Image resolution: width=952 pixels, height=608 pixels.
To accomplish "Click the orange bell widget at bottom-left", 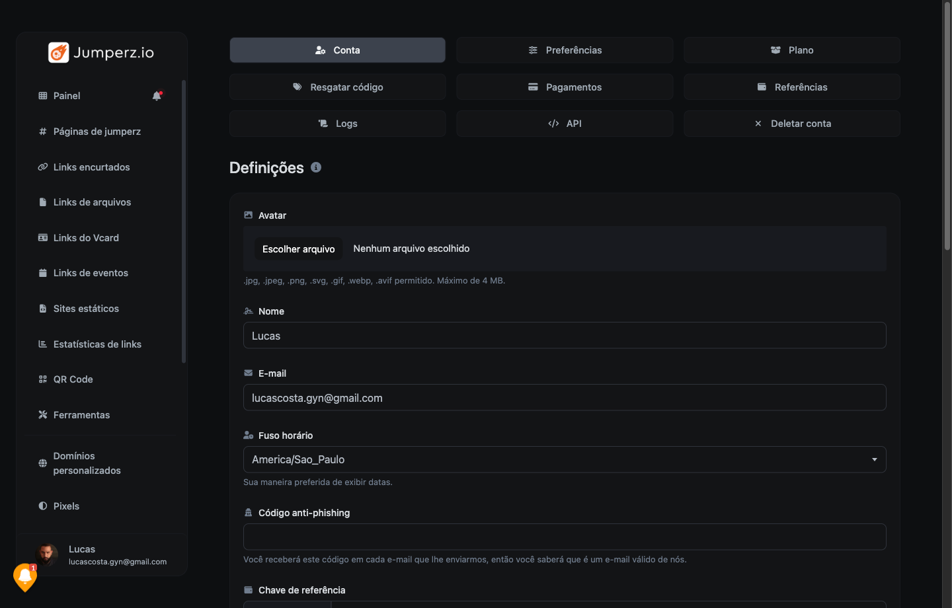I will (x=25, y=577).
